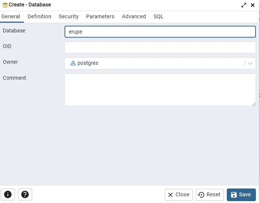The height and width of the screenshot is (203, 260).
Task: Select the General tab
Action: (x=10, y=16)
